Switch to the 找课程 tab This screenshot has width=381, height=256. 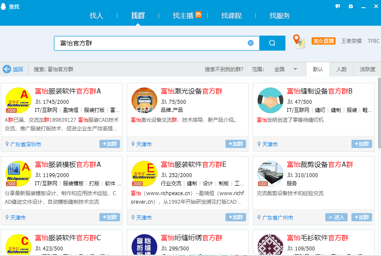click(231, 15)
